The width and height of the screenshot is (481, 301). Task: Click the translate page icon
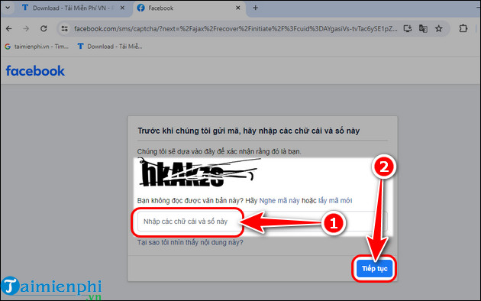[x=423, y=28]
